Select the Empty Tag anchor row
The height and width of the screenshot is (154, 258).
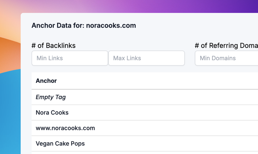[51, 97]
